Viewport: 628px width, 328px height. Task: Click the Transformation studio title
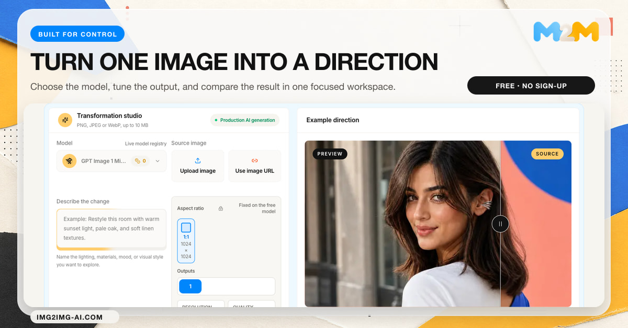109,116
